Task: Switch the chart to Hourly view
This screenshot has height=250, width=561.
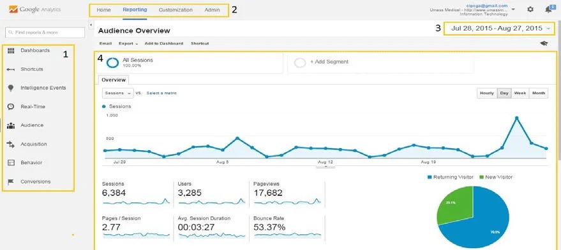Action: (x=486, y=93)
